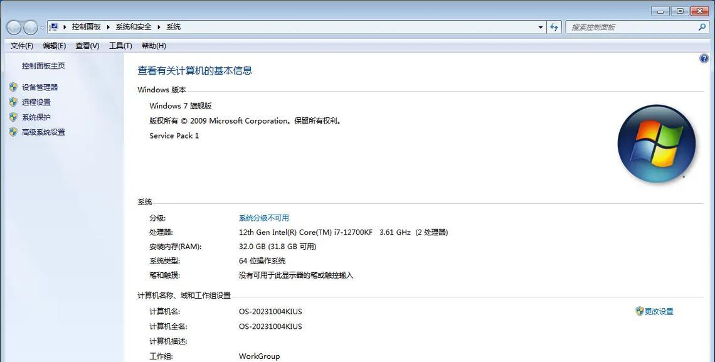This screenshot has width=715, height=362.
Task: Open the 查看(V) menu
Action: (87, 46)
